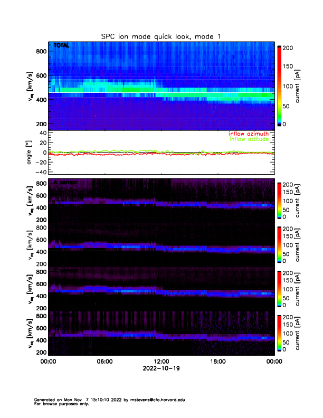Screen dimensions: 323x418
Task: Click the colorbar of the first sensor panel
Action: 279,200
